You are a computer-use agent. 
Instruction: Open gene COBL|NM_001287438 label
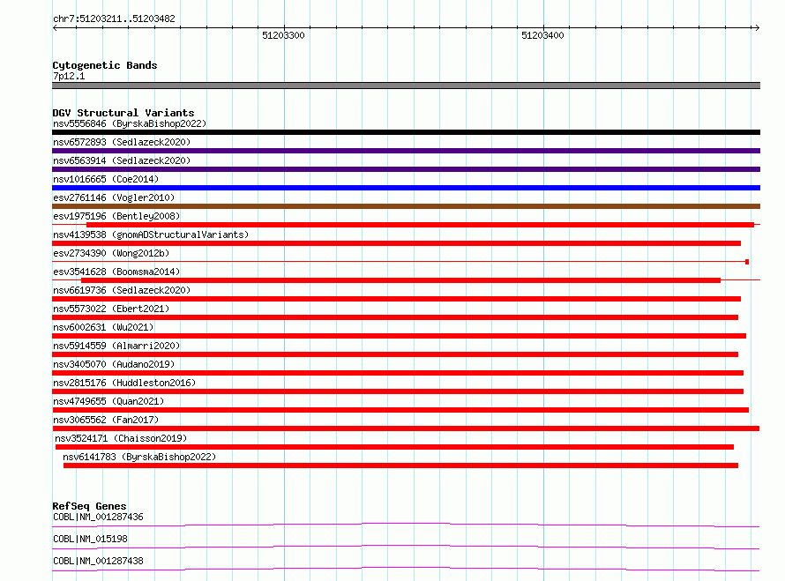coord(98,561)
